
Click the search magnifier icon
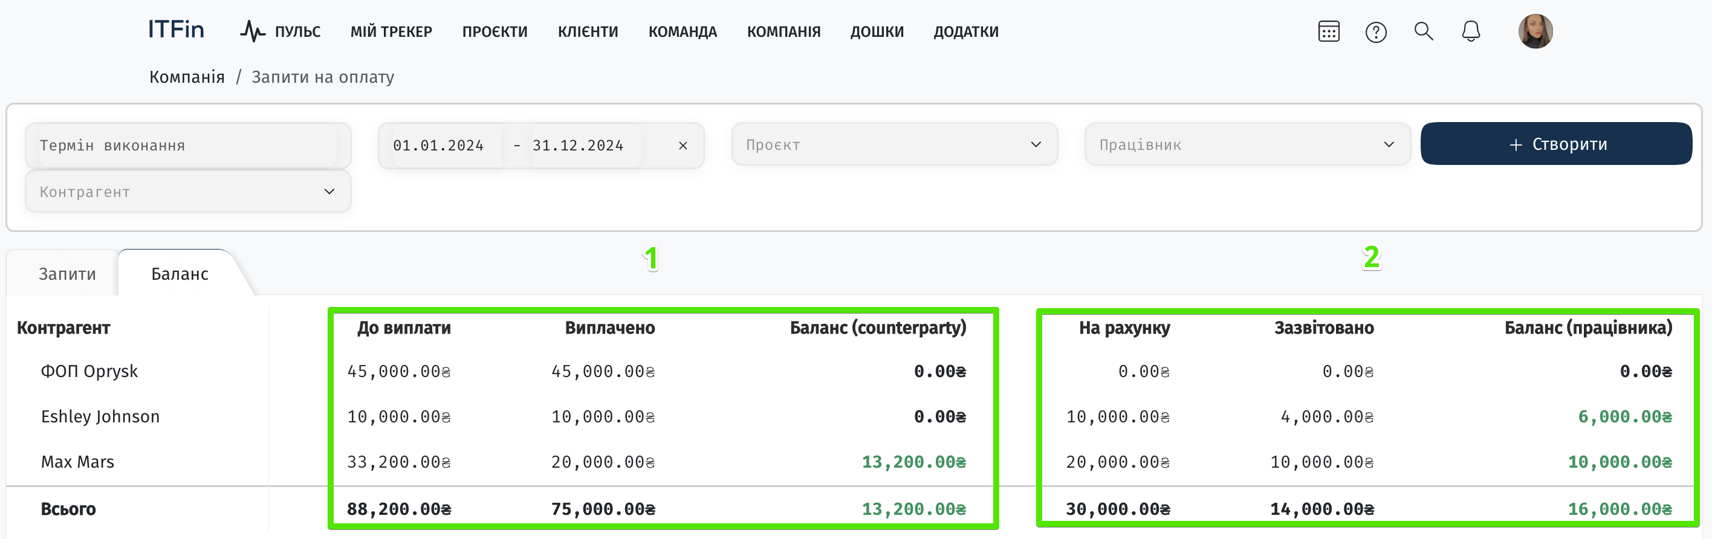[x=1423, y=31]
